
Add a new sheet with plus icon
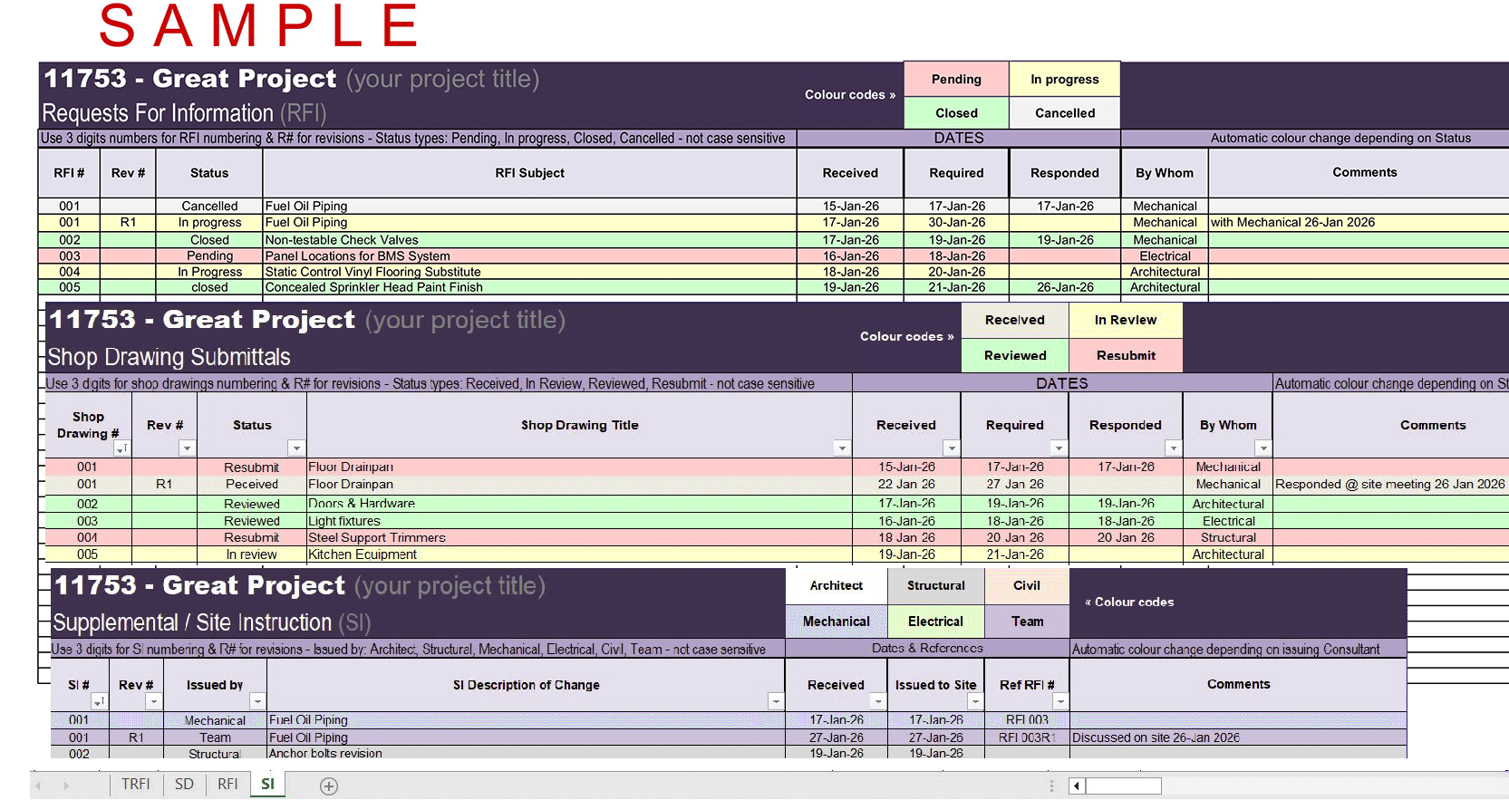329,786
